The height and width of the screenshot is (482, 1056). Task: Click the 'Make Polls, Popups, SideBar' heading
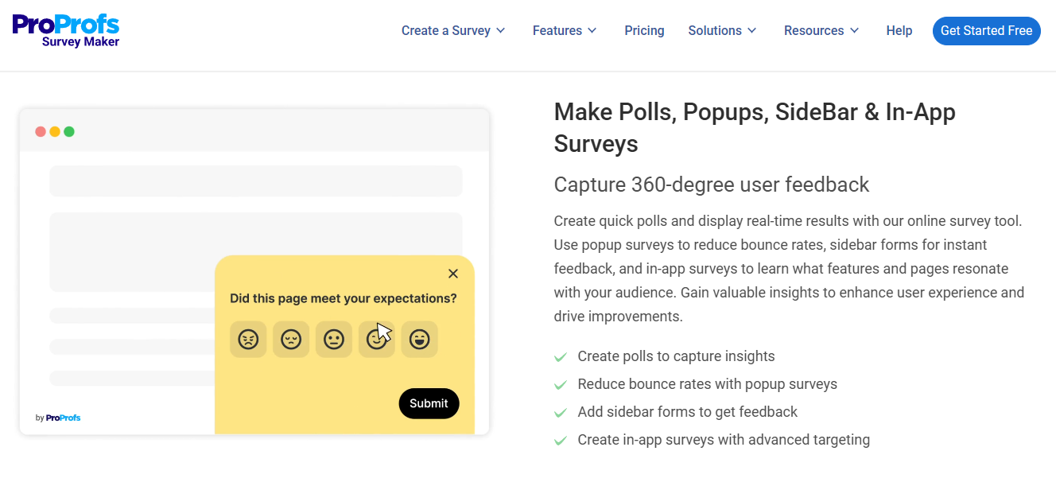coord(755,127)
